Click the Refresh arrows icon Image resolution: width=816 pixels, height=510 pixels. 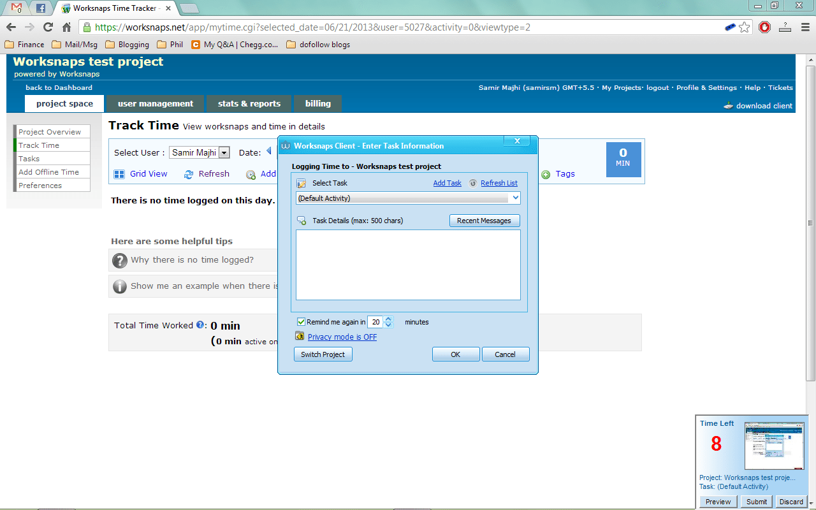click(188, 174)
